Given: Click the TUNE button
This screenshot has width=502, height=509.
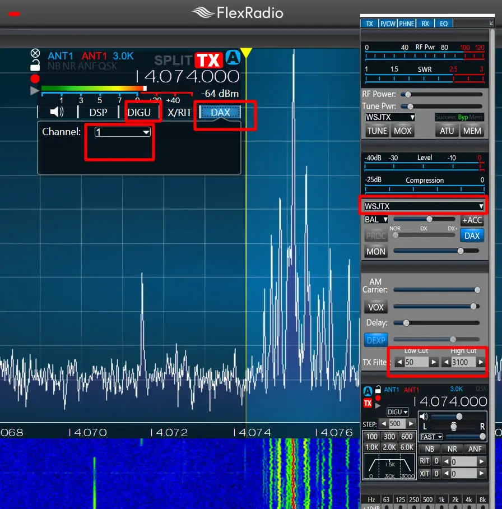Looking at the screenshot, I should tap(377, 131).
